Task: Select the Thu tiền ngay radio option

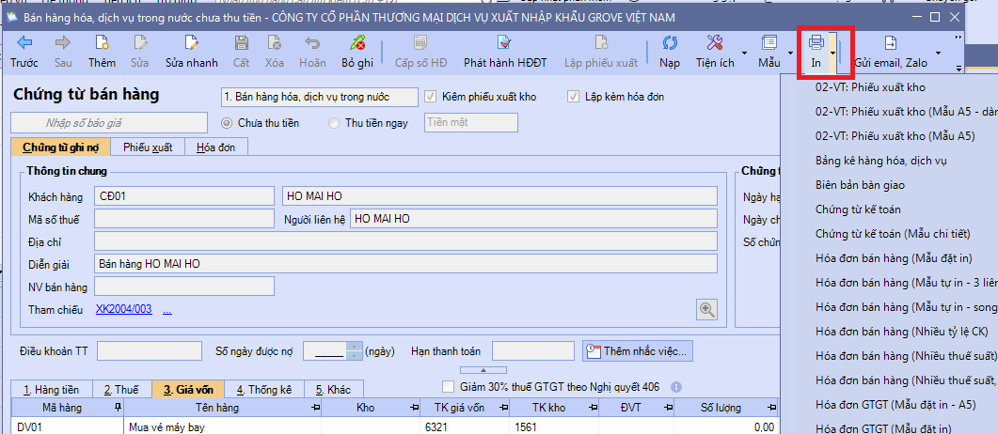Action: [334, 123]
